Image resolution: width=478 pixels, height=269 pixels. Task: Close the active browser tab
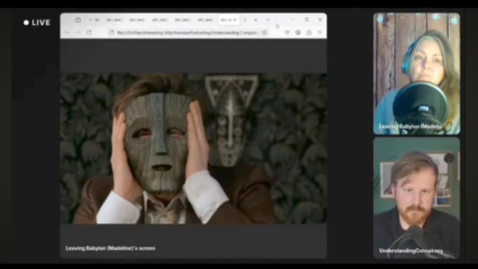coord(235,20)
